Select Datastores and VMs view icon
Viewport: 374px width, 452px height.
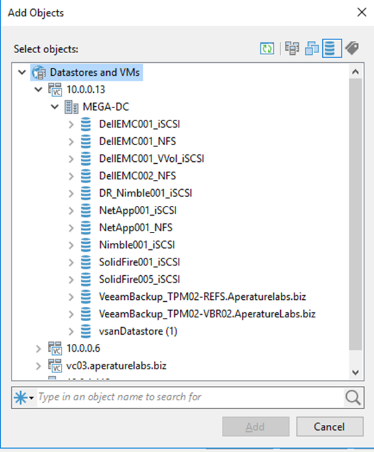(x=332, y=48)
